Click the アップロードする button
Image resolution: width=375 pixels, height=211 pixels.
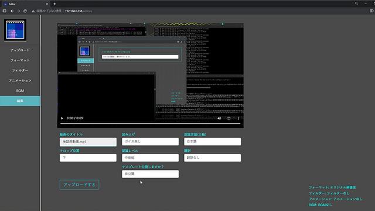(80, 185)
